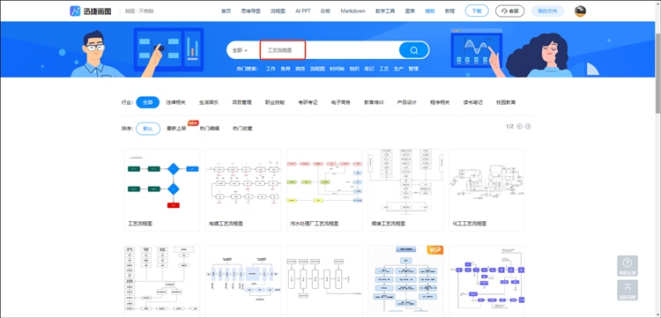
Task: Click the back-to-top arrow button
Action: coord(628,290)
